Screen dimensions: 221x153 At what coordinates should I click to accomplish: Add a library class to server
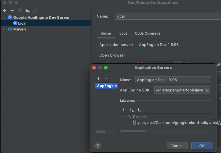pyautogui.click(x=124, y=110)
